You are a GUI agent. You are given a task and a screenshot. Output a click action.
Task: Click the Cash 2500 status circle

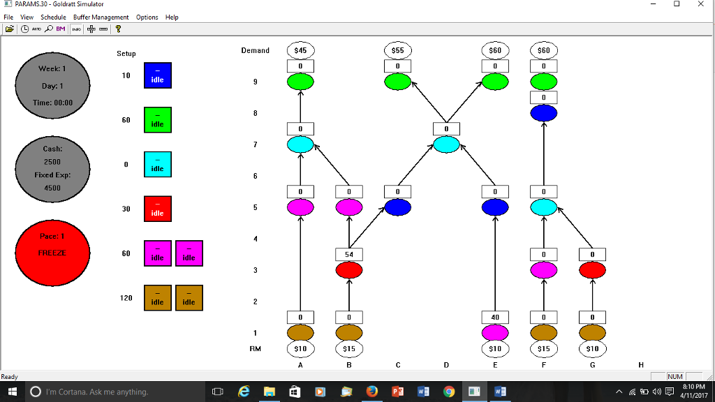click(x=52, y=169)
